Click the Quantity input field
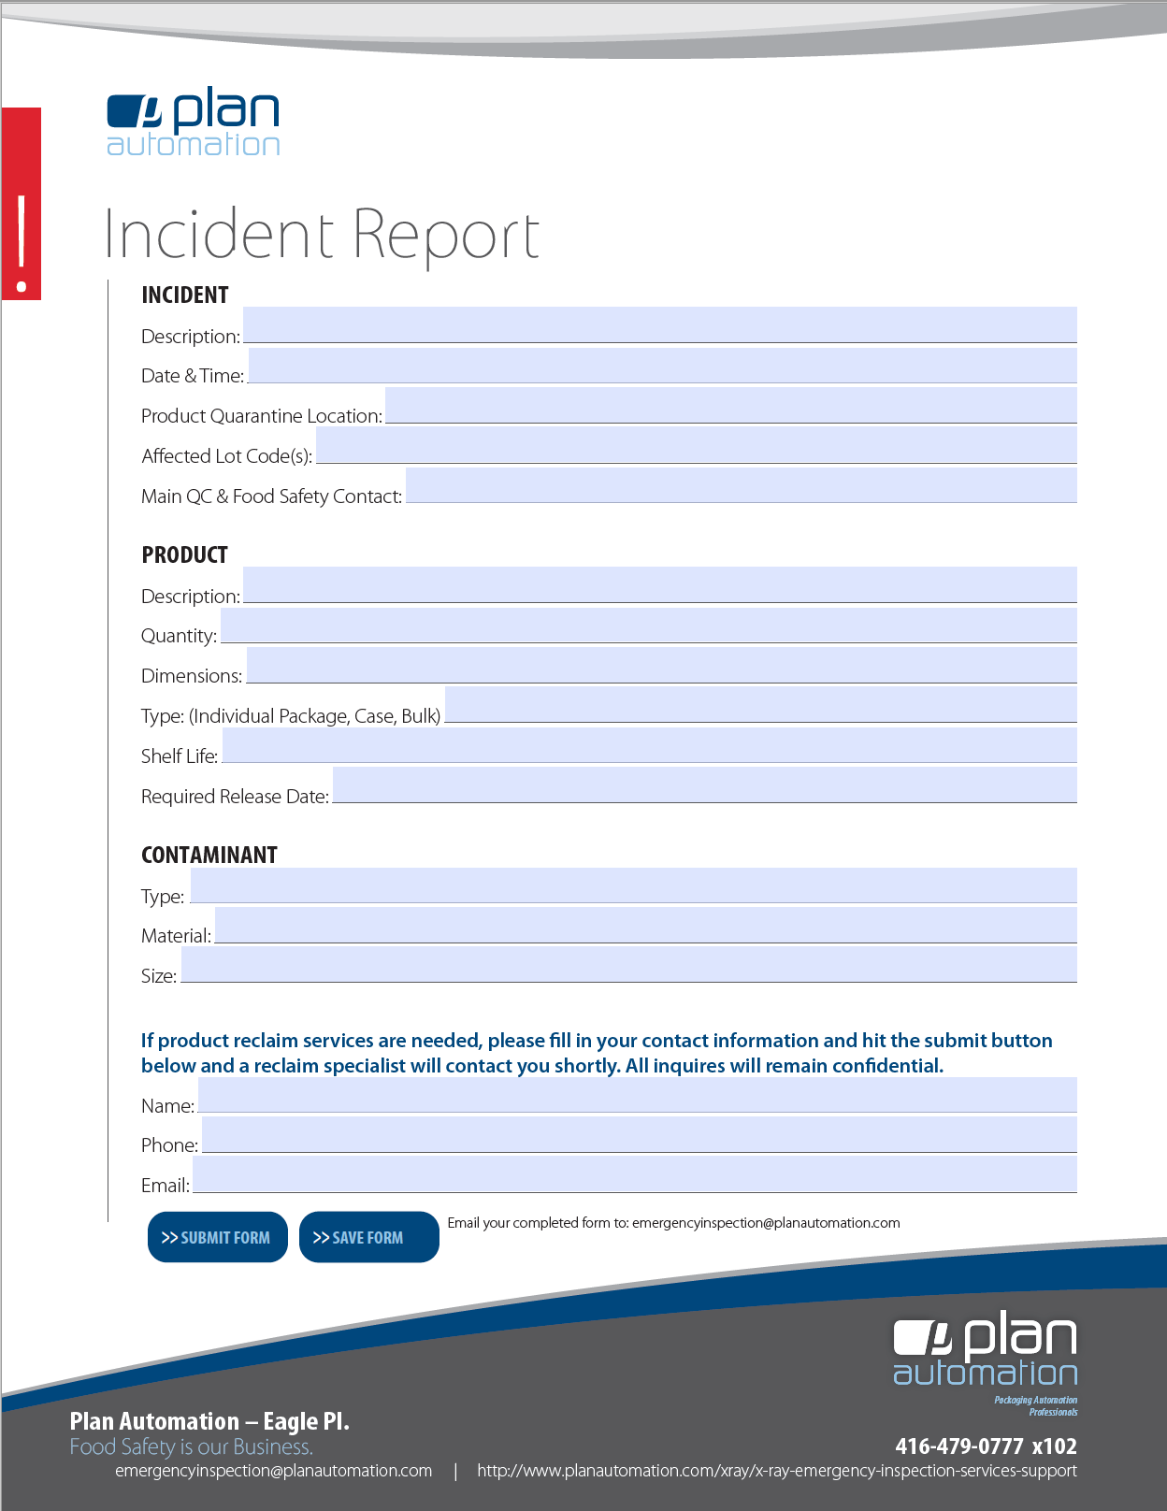Screen dimensions: 1167x1511 [x=649, y=625]
